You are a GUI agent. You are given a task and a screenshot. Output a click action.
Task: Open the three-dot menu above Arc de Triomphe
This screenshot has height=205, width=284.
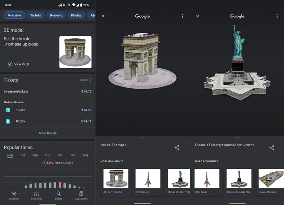click(182, 16)
